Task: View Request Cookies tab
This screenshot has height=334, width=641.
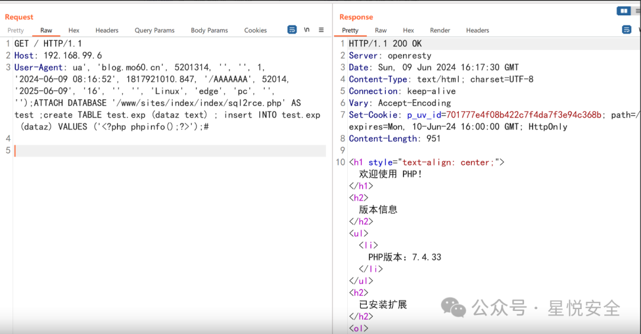Action: (x=255, y=30)
